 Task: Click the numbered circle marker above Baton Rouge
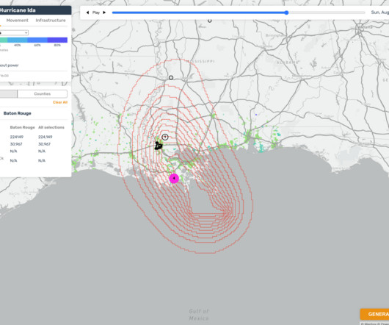pyautogui.click(x=165, y=137)
